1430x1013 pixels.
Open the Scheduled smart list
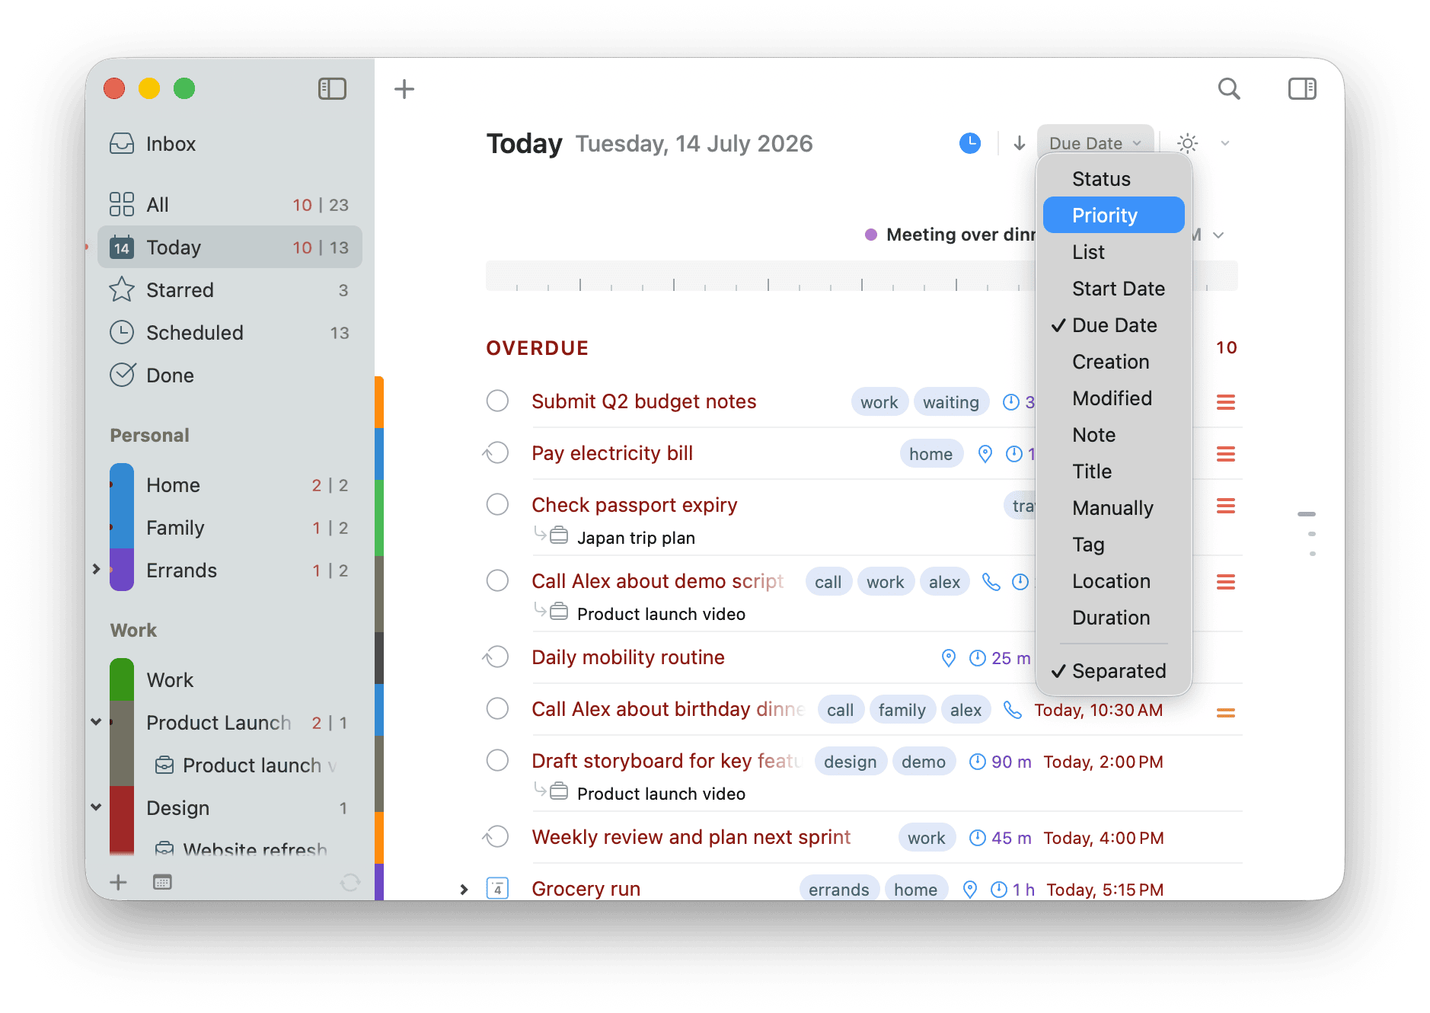(x=230, y=333)
